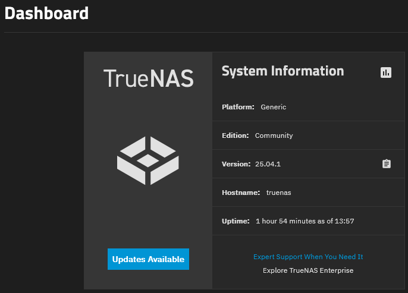
Task: Select the Edition value Community
Action: pos(274,136)
